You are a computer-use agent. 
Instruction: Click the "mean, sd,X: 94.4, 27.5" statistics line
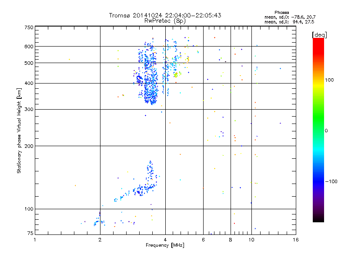click(x=289, y=22)
